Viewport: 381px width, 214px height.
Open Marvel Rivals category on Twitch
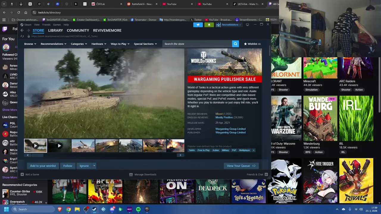[356, 181]
